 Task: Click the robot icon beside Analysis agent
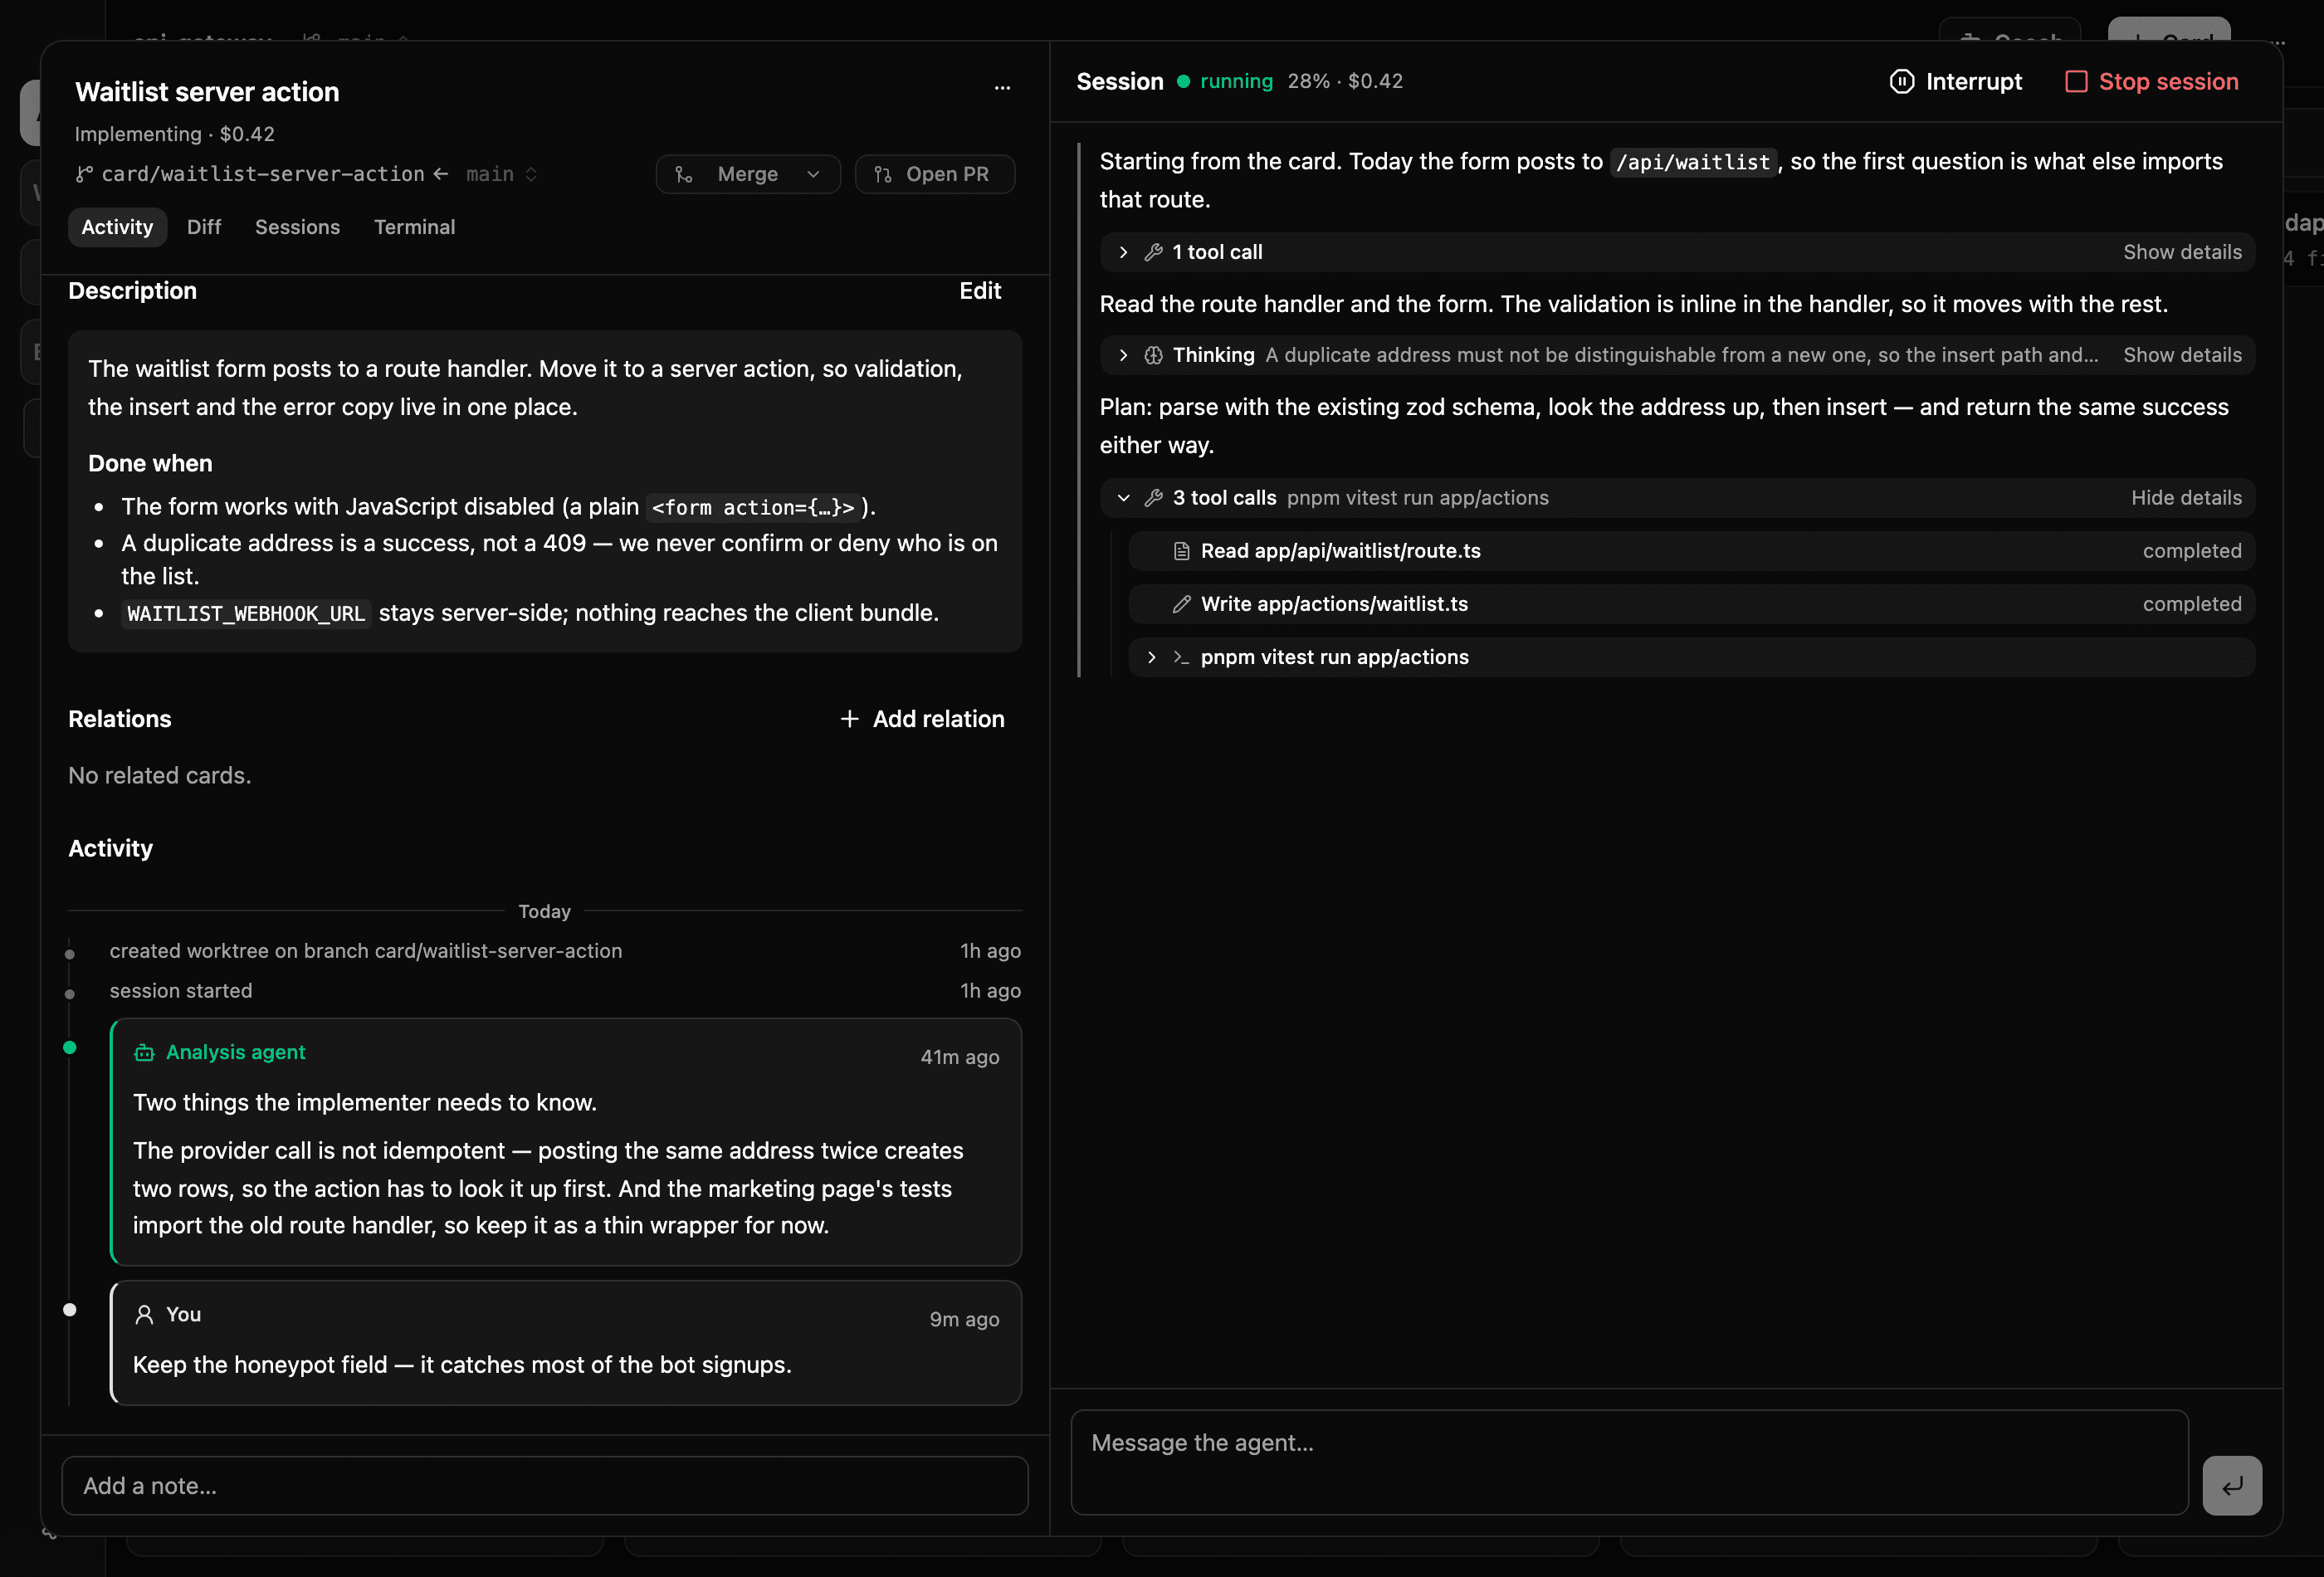pos(144,1052)
